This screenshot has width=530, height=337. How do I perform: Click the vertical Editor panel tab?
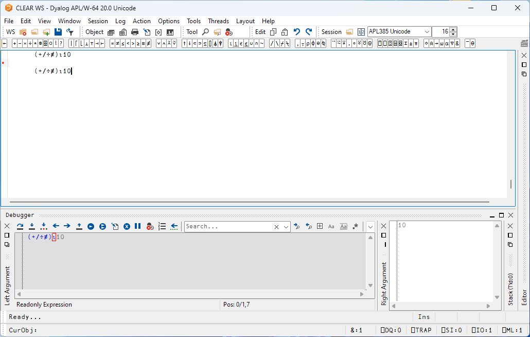(x=524, y=297)
